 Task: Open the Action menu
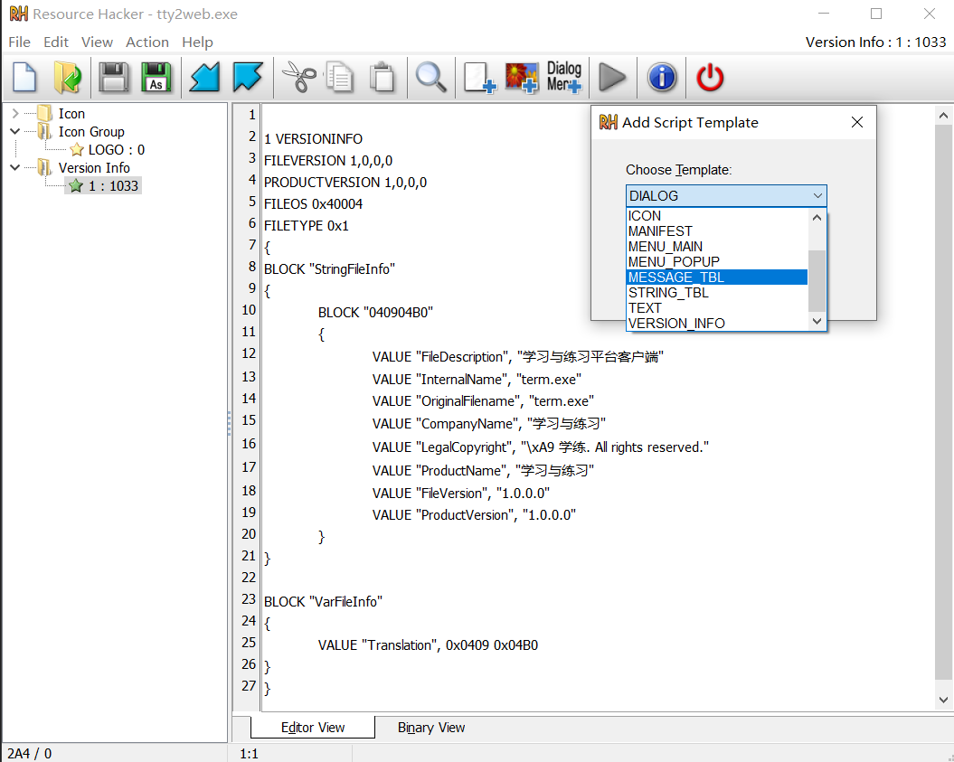click(x=147, y=42)
